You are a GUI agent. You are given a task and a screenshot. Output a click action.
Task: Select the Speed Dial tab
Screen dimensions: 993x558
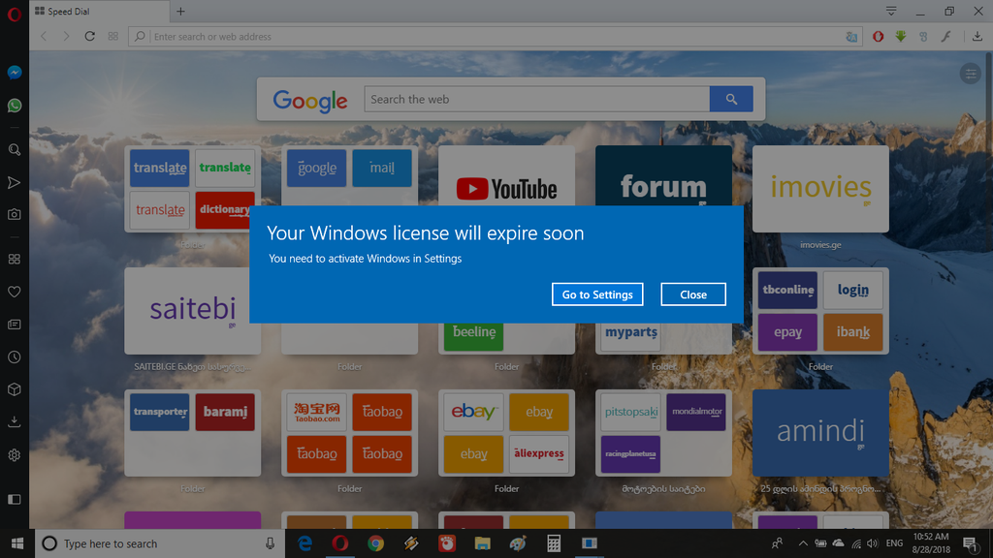(x=99, y=12)
